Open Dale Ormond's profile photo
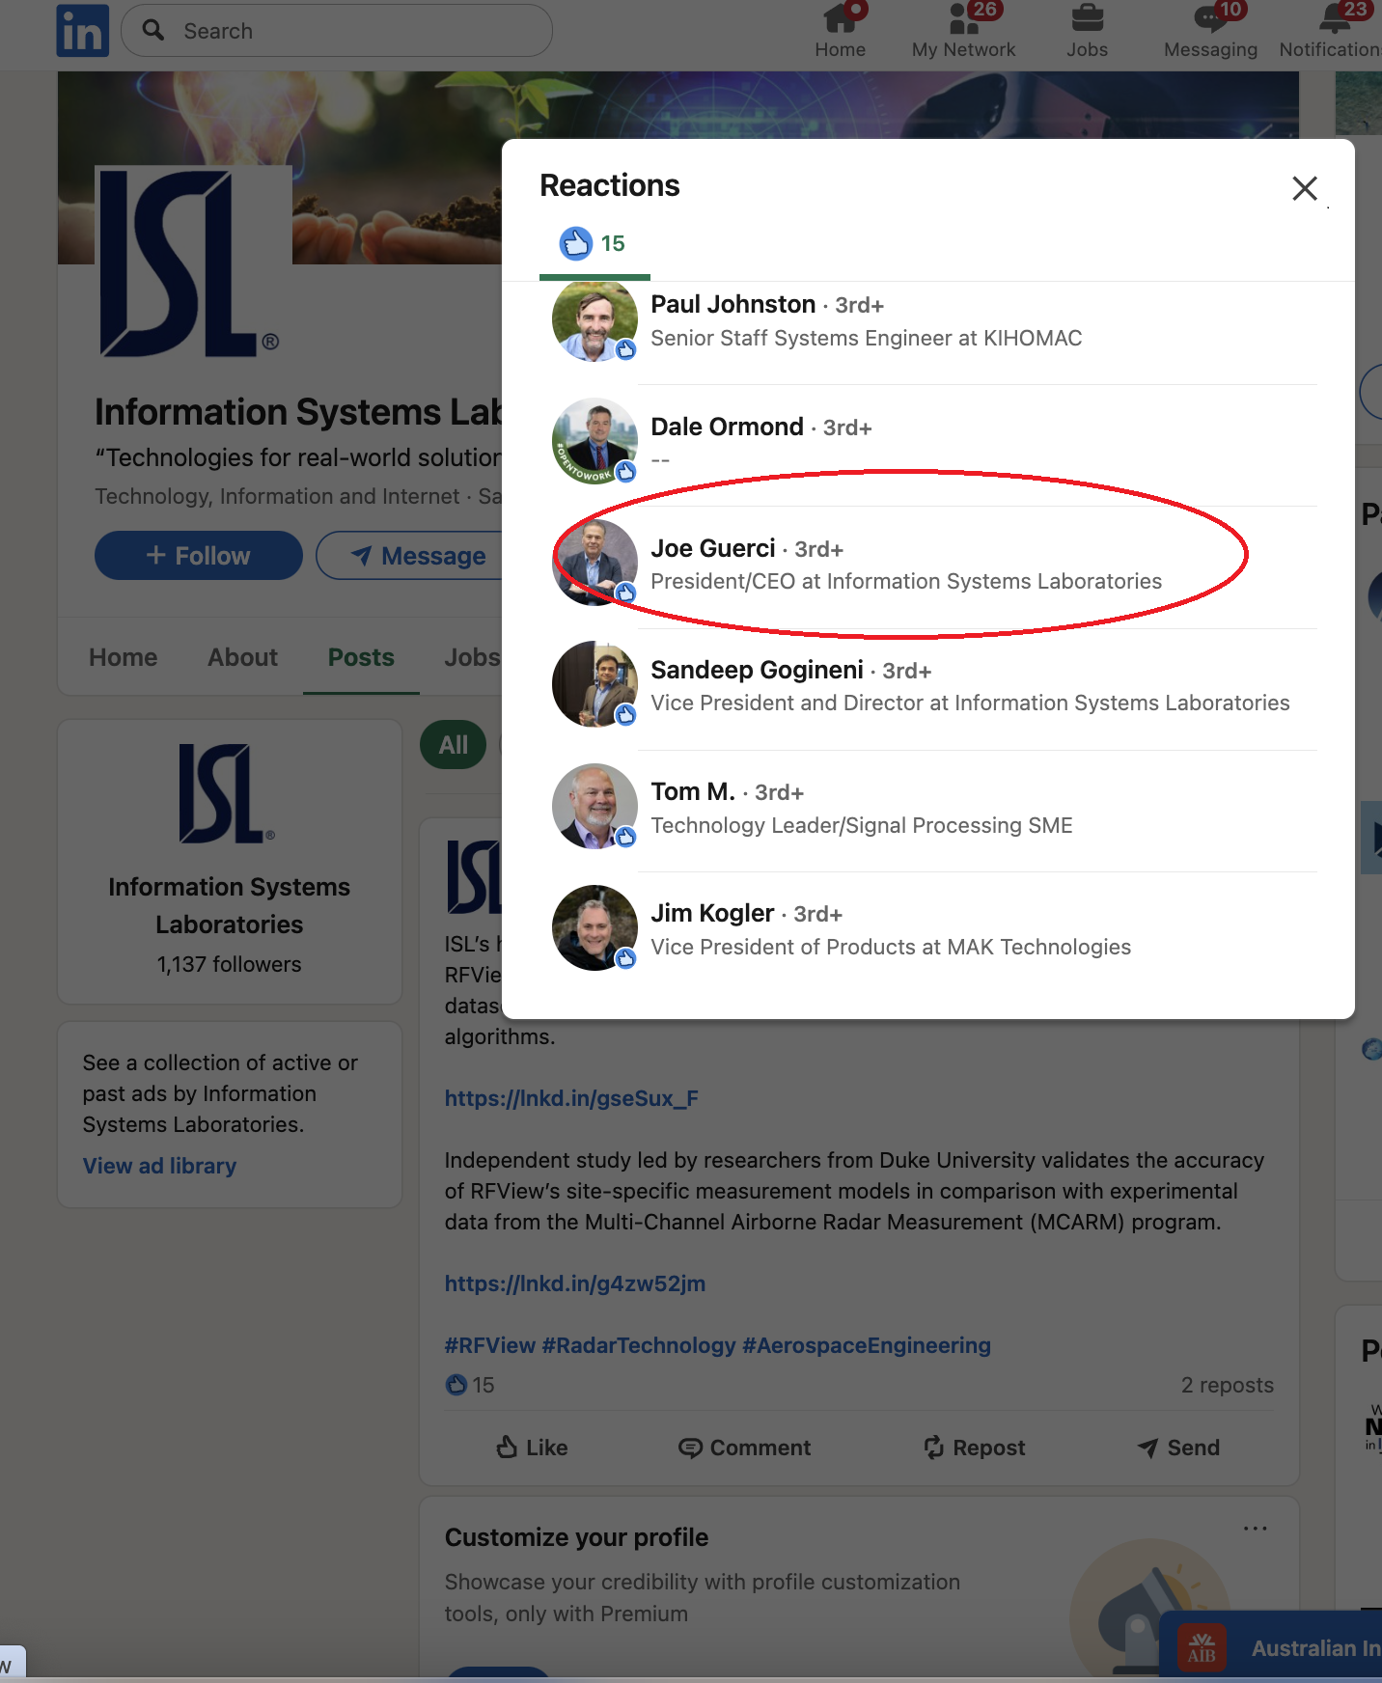Screen dimensions: 1382x1683 [x=594, y=441]
